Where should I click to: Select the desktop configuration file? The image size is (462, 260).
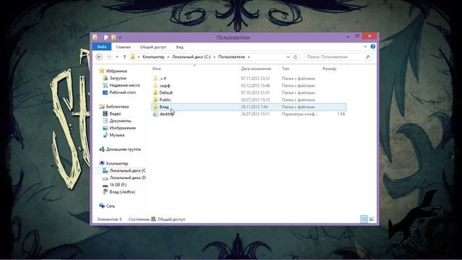(249, 114)
